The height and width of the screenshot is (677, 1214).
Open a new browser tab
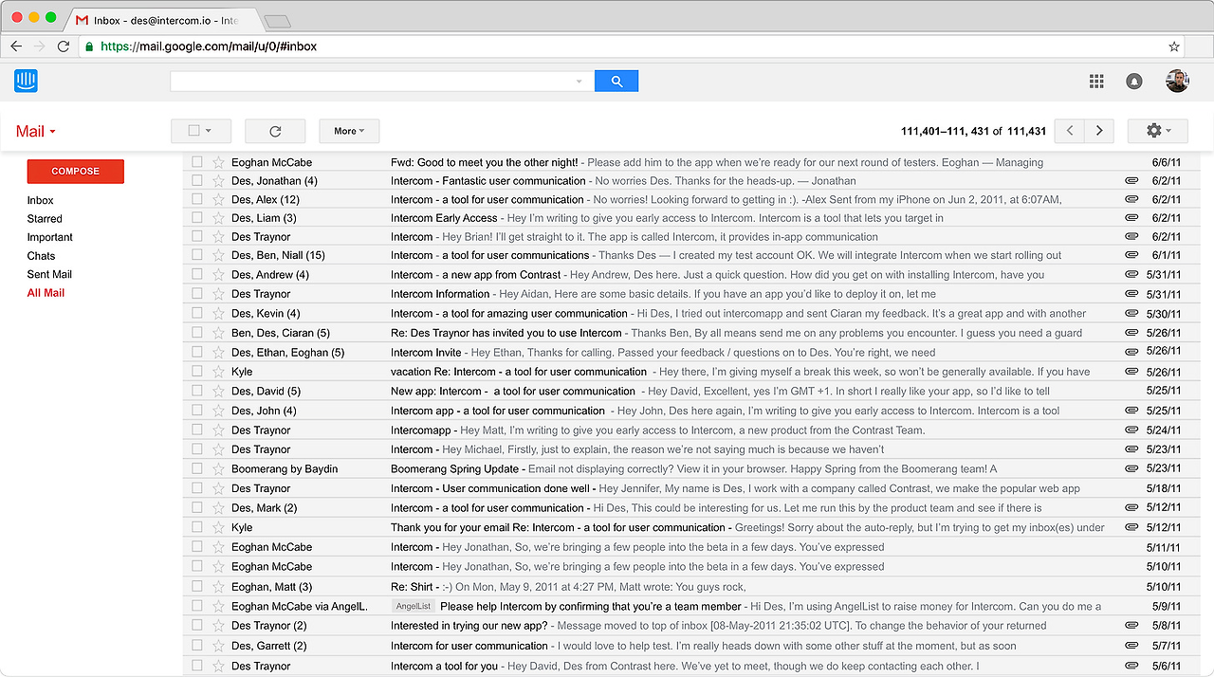point(277,21)
